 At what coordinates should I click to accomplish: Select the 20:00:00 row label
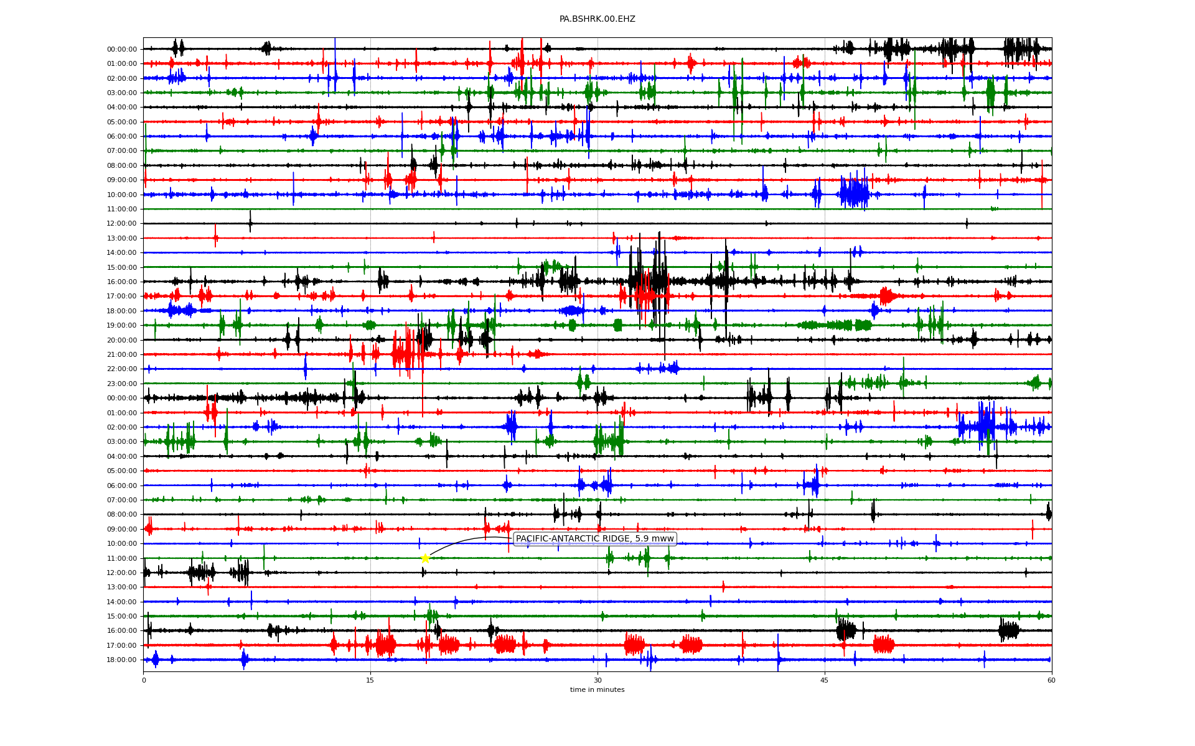click(122, 340)
